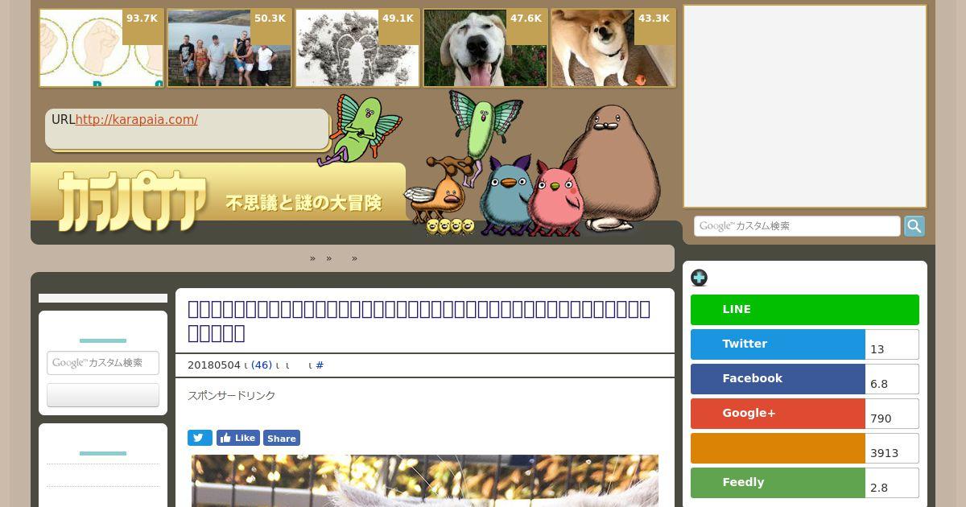
Task: Click the blue bird mascot
Action: 506,196
